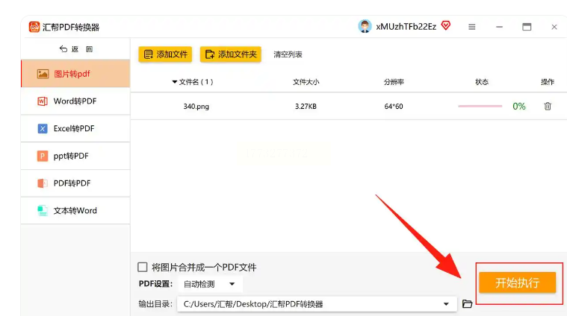Close the 汇帮PDF转换器 window

tap(554, 27)
